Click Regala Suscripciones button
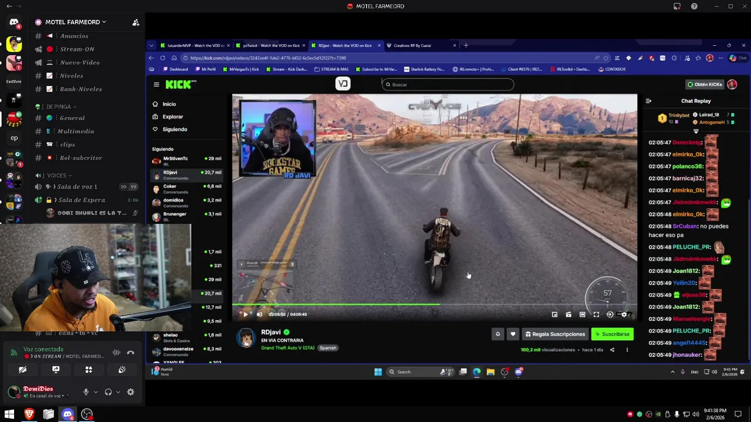 (x=555, y=334)
